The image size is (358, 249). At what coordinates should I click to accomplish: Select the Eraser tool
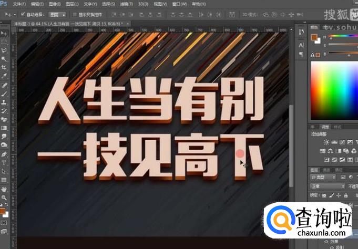point(4,119)
